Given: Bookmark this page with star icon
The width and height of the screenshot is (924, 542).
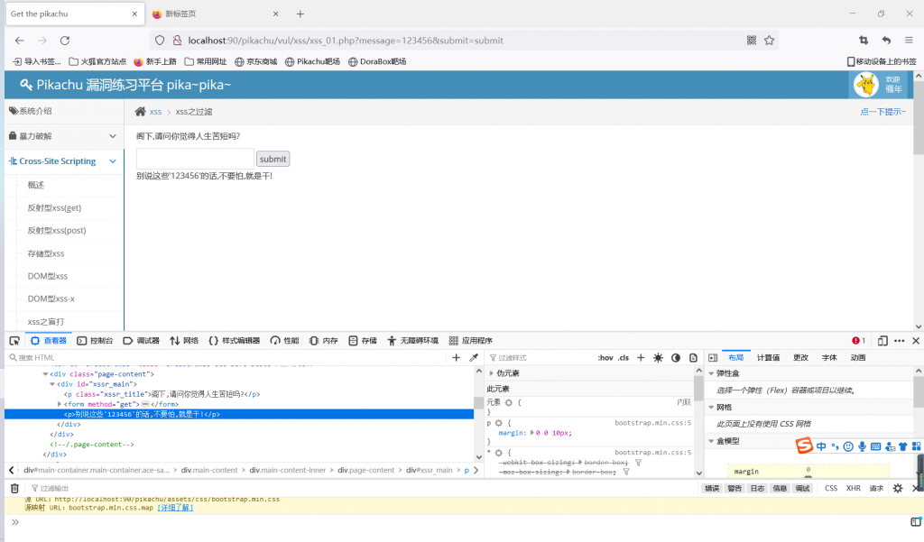Looking at the screenshot, I should pos(770,41).
